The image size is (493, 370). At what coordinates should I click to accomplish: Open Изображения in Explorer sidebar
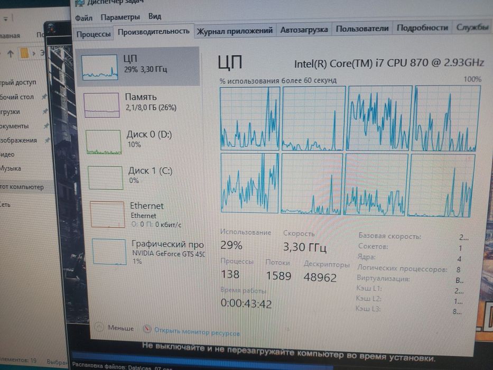(18, 140)
